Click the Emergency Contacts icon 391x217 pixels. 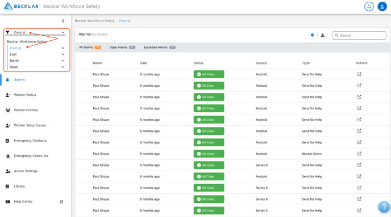click(7, 141)
